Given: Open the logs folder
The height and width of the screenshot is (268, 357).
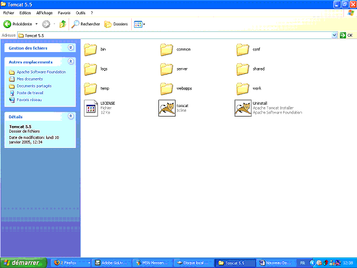Looking at the screenshot, I should point(91,69).
